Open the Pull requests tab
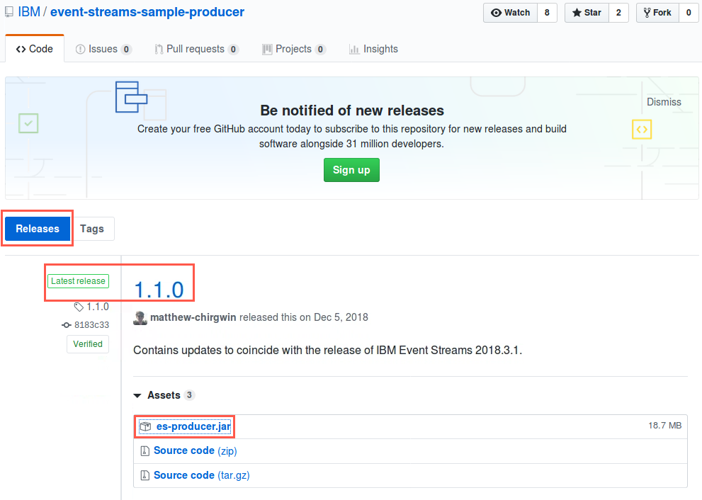The image size is (702, 500). pos(196,50)
